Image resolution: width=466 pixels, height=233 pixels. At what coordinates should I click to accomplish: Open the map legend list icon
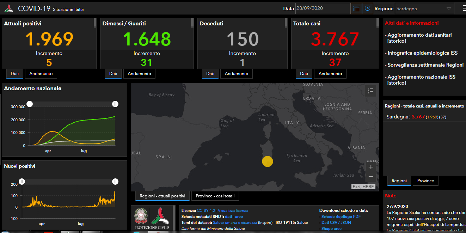point(370,91)
